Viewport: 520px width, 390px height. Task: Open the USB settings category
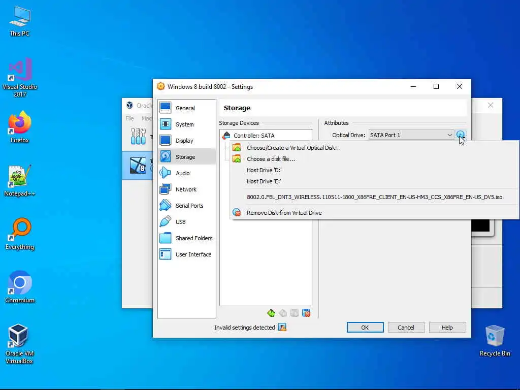pos(187,222)
